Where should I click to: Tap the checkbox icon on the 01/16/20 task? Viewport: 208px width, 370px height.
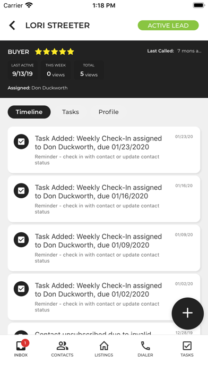pos(21,191)
